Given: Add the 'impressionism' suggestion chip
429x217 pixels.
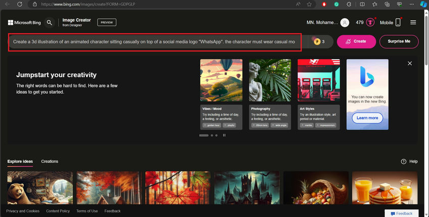Looking at the screenshot, I should [326, 125].
